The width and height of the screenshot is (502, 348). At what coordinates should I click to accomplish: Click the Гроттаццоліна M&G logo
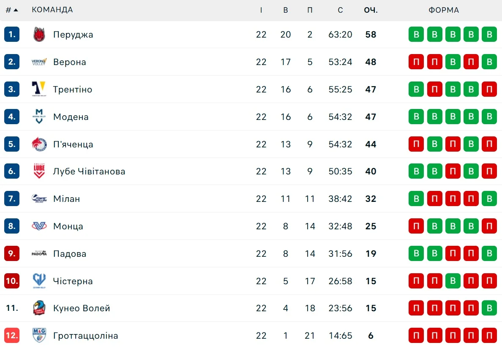[39, 336]
